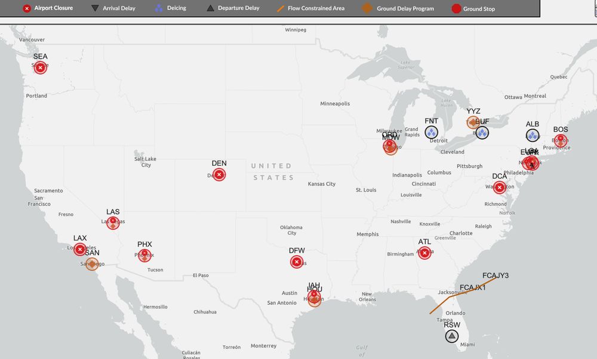Select the deicing icon at FNT
The height and width of the screenshot is (359, 597).
click(x=431, y=132)
